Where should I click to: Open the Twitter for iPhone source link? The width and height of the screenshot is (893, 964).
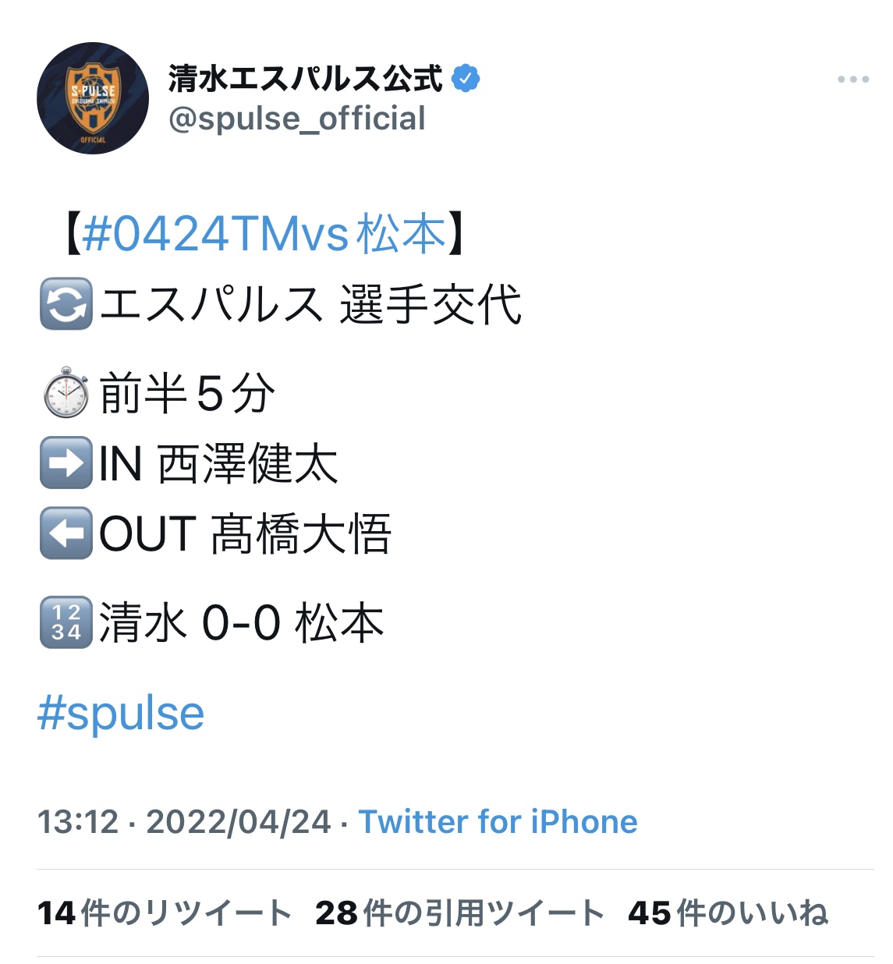(x=498, y=822)
